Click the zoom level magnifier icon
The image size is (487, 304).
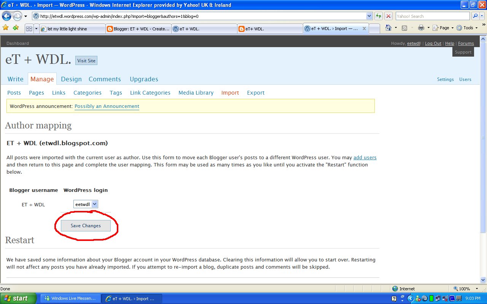click(456, 289)
